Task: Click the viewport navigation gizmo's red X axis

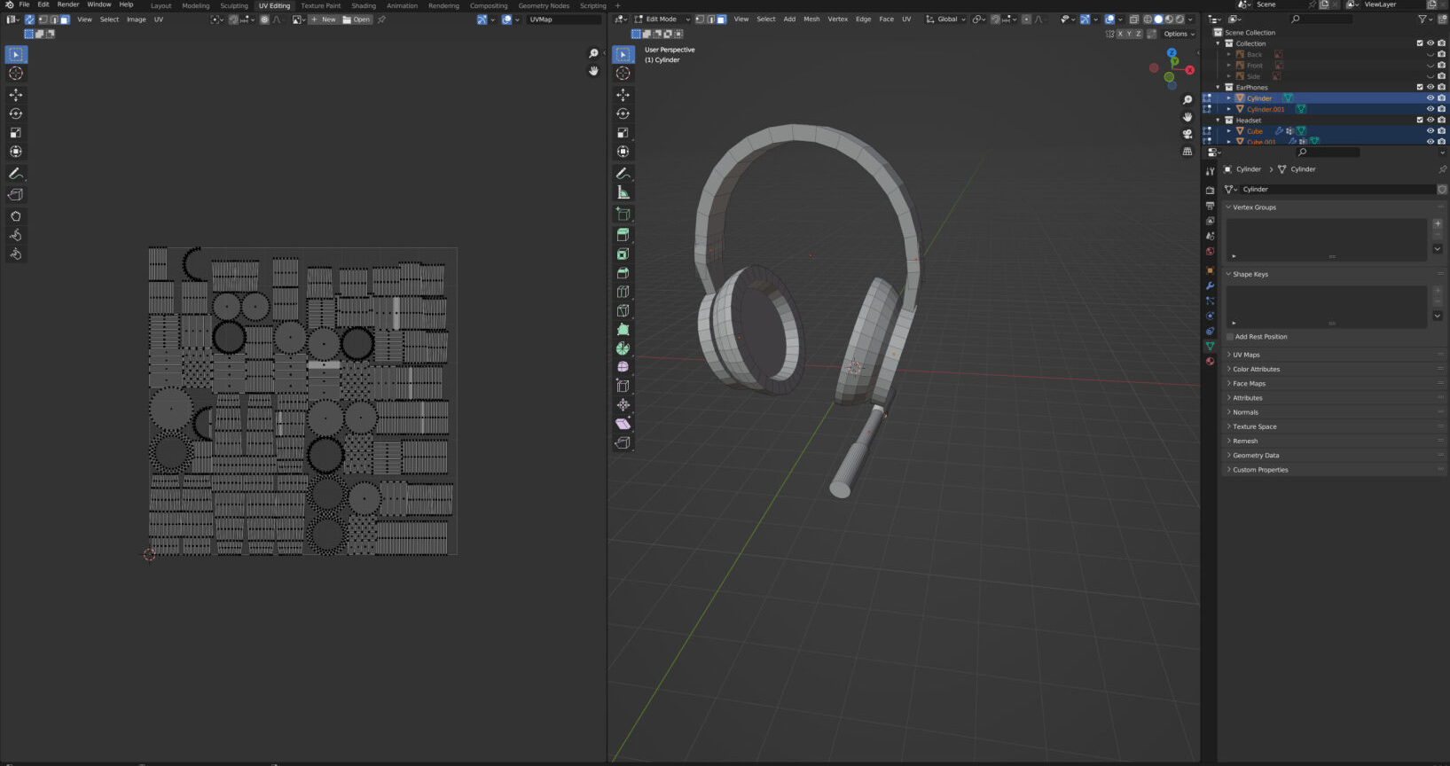Action: [1189, 70]
